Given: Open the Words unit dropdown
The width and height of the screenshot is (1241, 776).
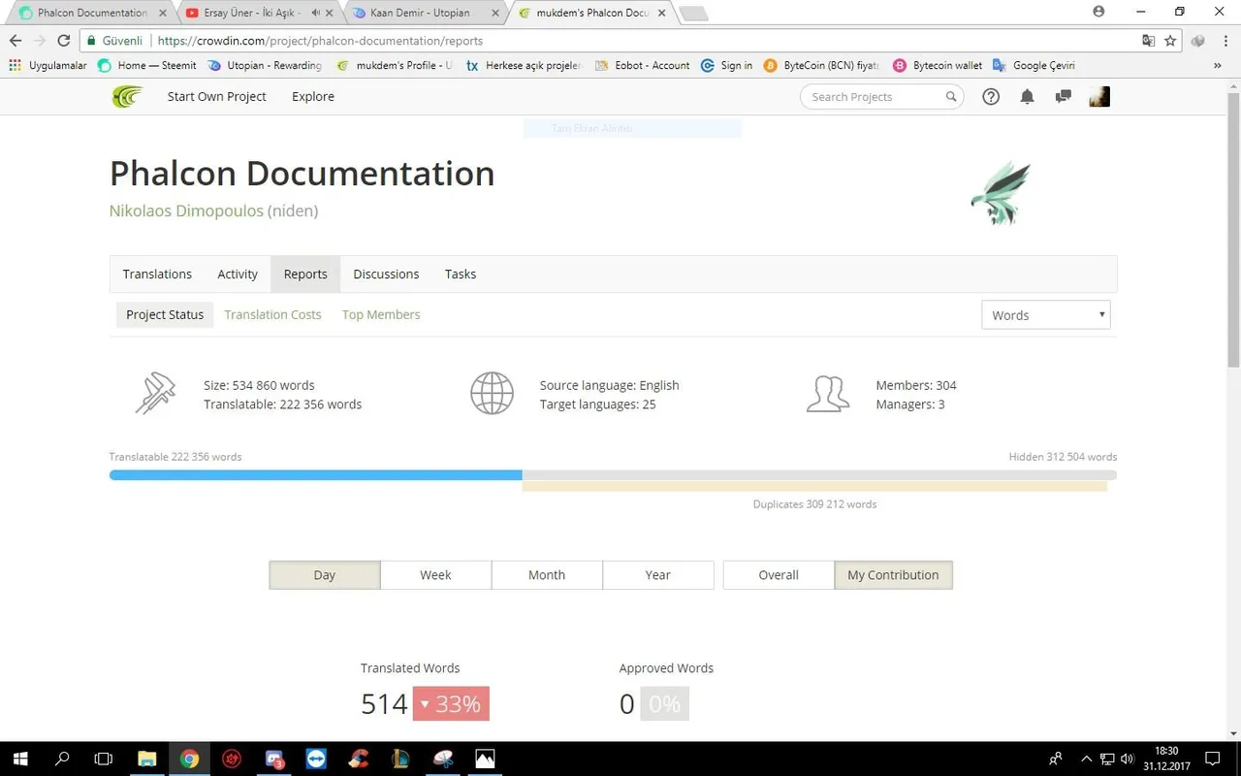Looking at the screenshot, I should (x=1045, y=315).
